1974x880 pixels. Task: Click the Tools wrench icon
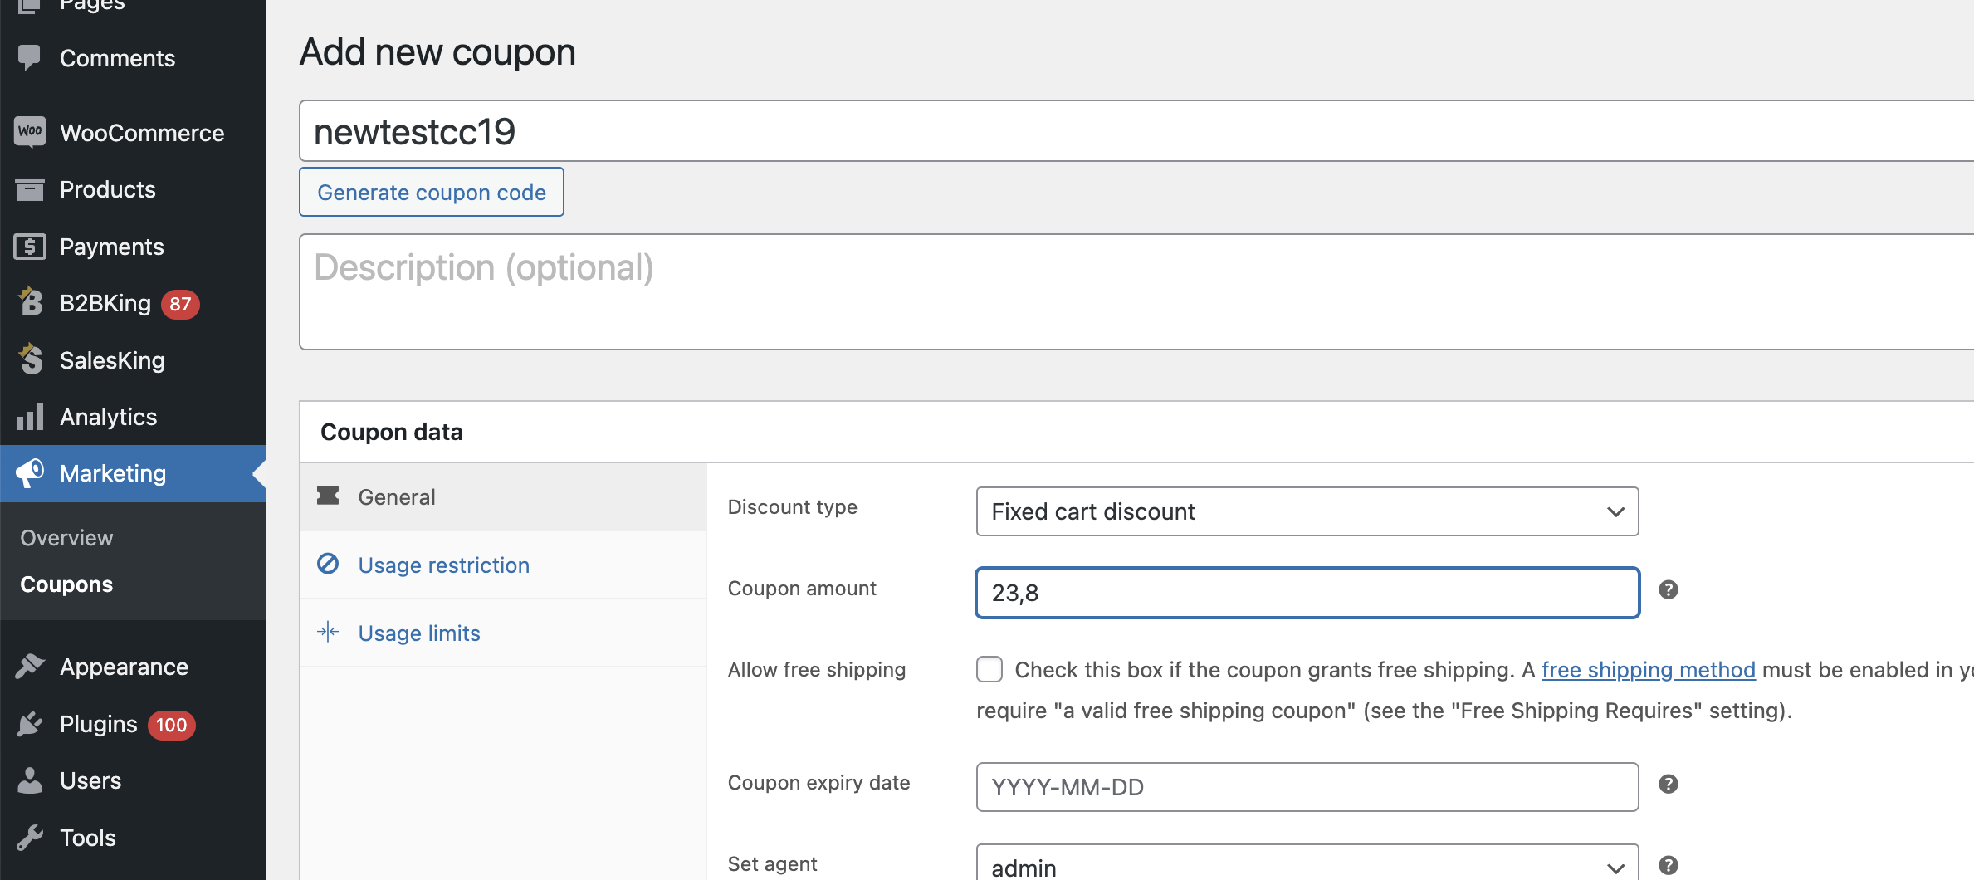[30, 838]
